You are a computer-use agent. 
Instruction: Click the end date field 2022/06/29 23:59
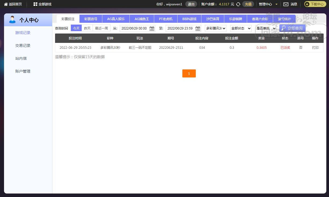point(183,28)
